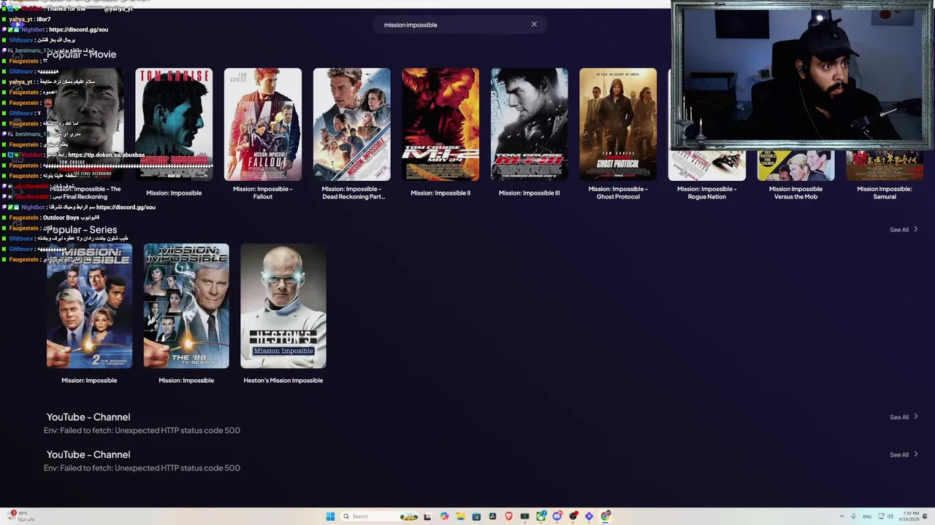
Task: Open the Mission: Impossible II poster
Action: pyautogui.click(x=440, y=124)
